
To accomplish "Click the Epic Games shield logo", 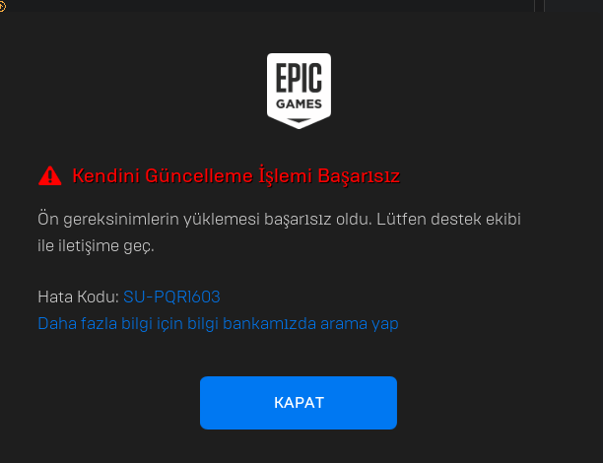I will pos(299,91).
